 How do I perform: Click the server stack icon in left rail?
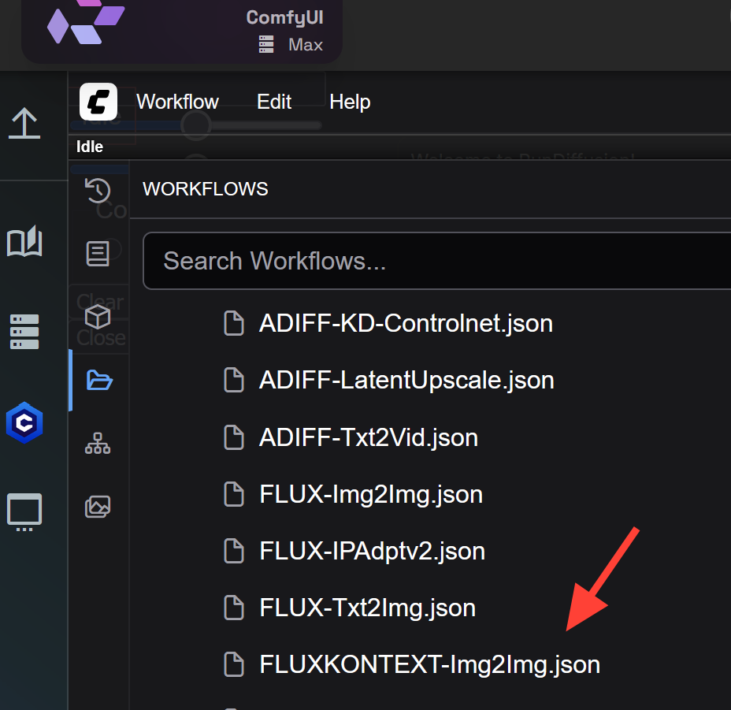click(24, 332)
